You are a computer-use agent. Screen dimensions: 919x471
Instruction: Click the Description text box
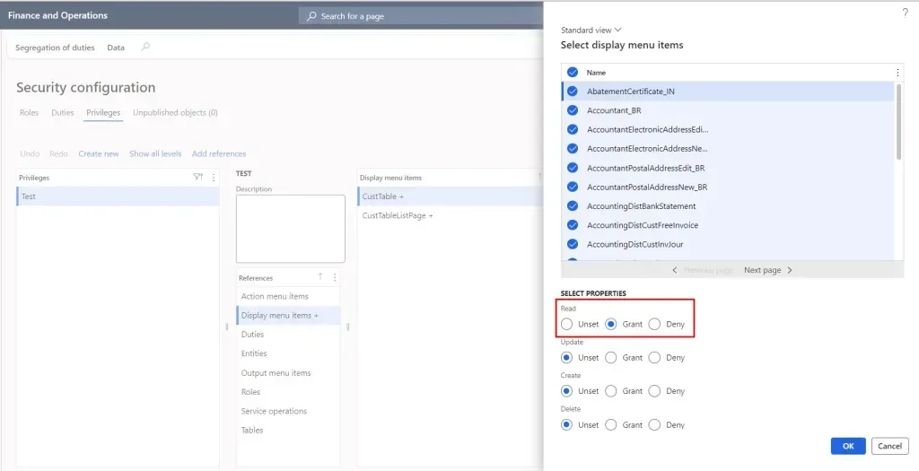tap(291, 229)
